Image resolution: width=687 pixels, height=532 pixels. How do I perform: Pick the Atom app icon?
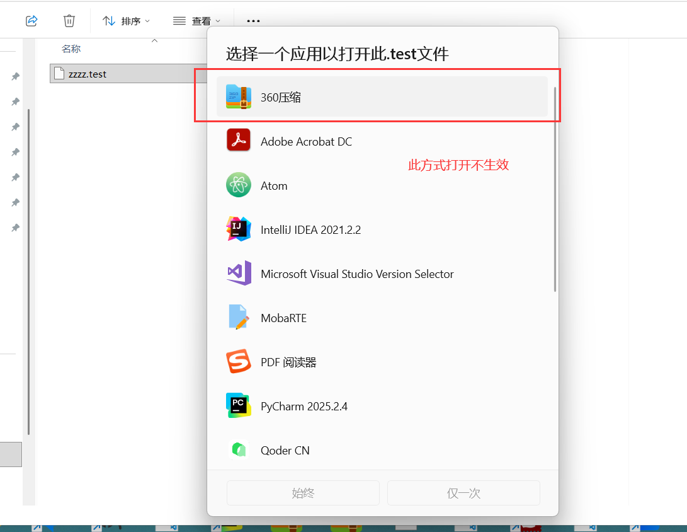tap(239, 185)
